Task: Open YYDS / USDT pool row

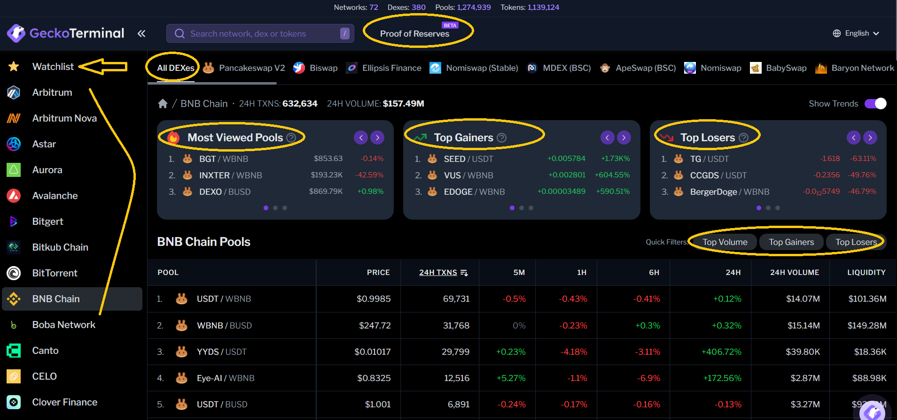Action: click(522, 351)
